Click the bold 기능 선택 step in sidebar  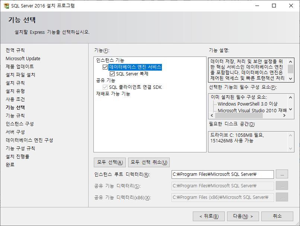pos(15,107)
